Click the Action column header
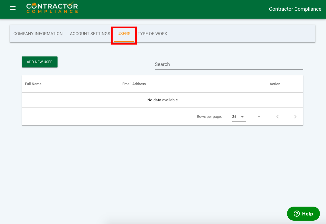Image resolution: width=326 pixels, height=224 pixels. (275, 84)
